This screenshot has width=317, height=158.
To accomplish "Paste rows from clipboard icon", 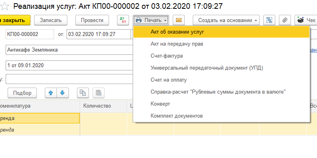I will (x=99, y=93).
